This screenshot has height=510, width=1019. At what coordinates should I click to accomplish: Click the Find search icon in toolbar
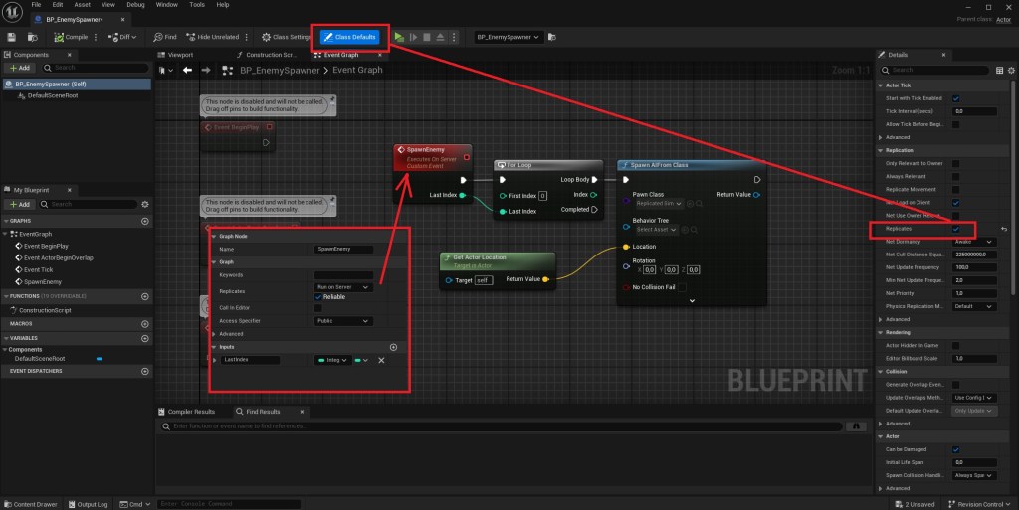(x=164, y=37)
